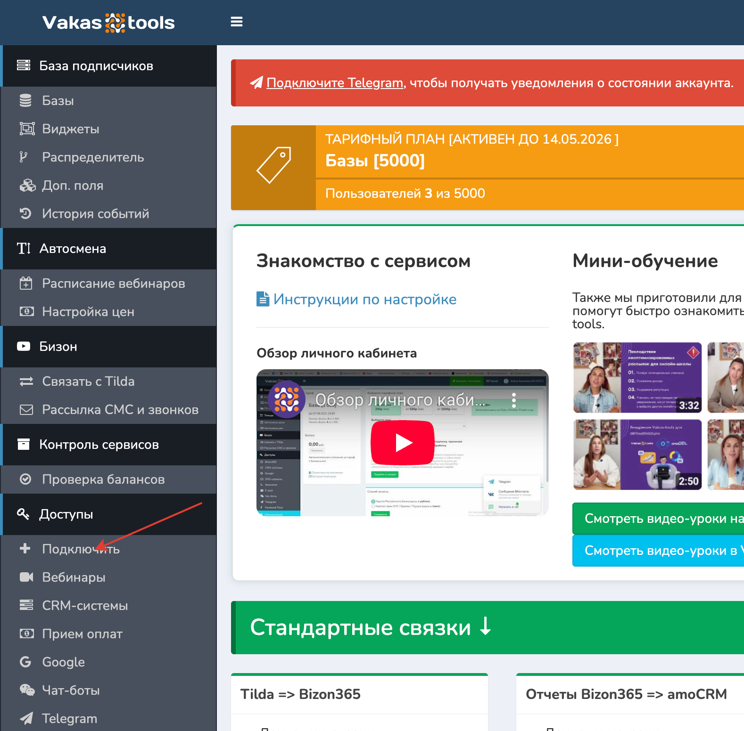Select Связать с Tilda menu item
Screen dimensions: 744x731
88,382
